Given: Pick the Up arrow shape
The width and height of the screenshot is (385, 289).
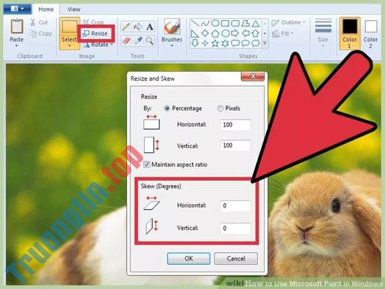Looking at the screenshot, I should point(256,33).
